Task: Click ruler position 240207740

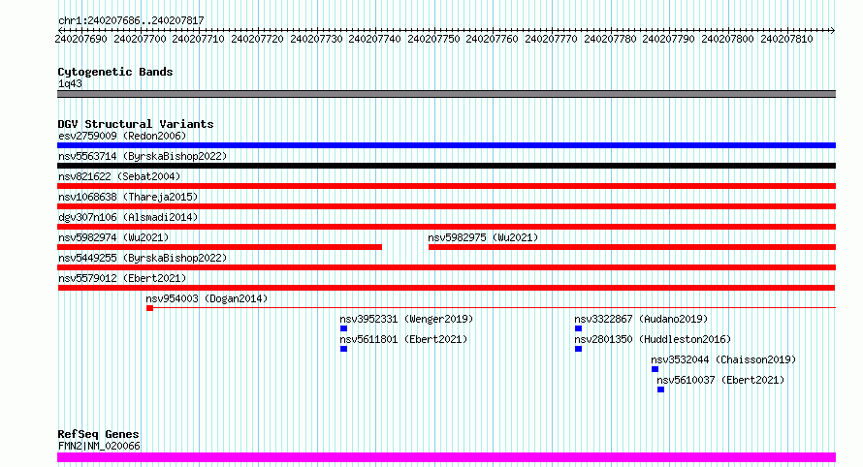Action: pos(375,39)
